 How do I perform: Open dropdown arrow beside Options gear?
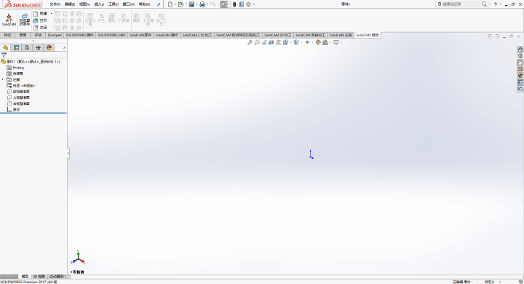click(254, 4)
